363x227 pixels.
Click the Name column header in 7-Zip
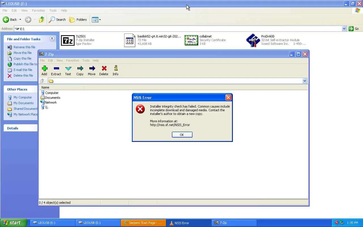[62, 87]
